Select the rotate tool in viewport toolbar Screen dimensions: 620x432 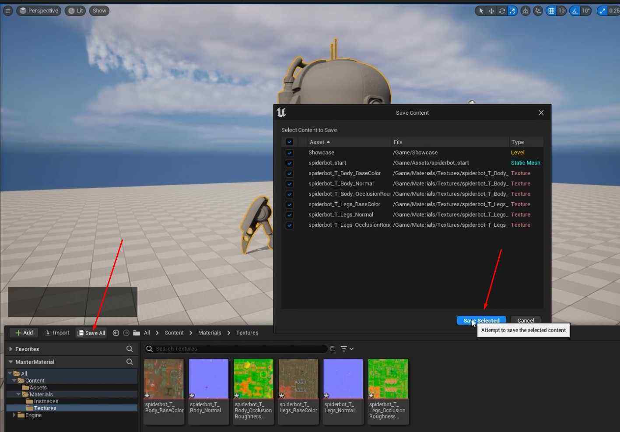[502, 11]
